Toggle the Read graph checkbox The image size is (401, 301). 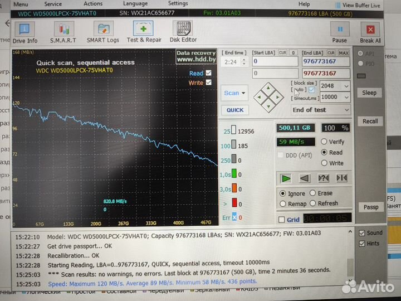pyautogui.click(x=209, y=73)
